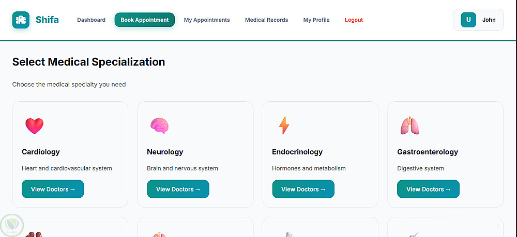
Task: Click the pink brain Neurology icon
Action: pyautogui.click(x=159, y=125)
